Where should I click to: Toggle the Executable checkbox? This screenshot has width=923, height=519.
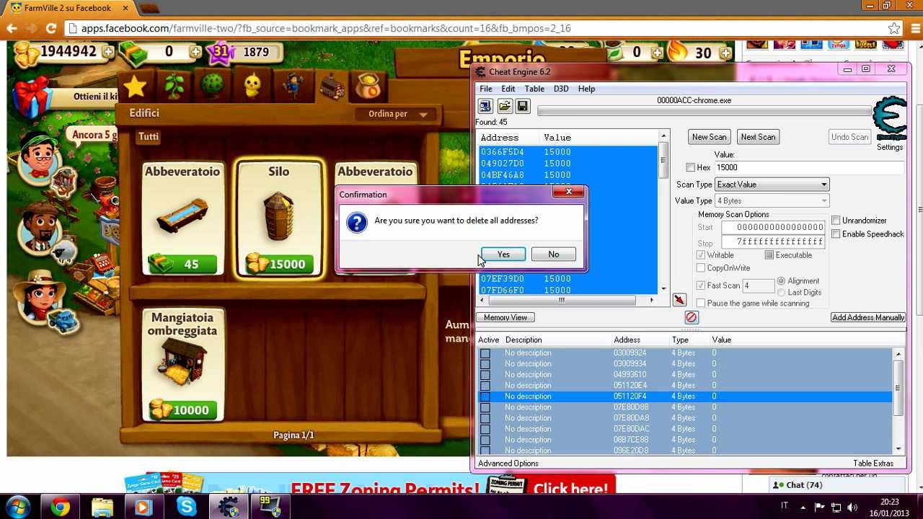pyautogui.click(x=769, y=255)
